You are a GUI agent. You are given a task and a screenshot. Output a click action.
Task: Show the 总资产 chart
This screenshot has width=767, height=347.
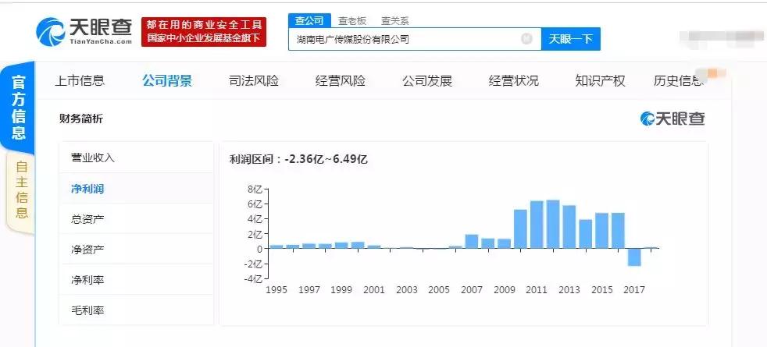click(136, 218)
